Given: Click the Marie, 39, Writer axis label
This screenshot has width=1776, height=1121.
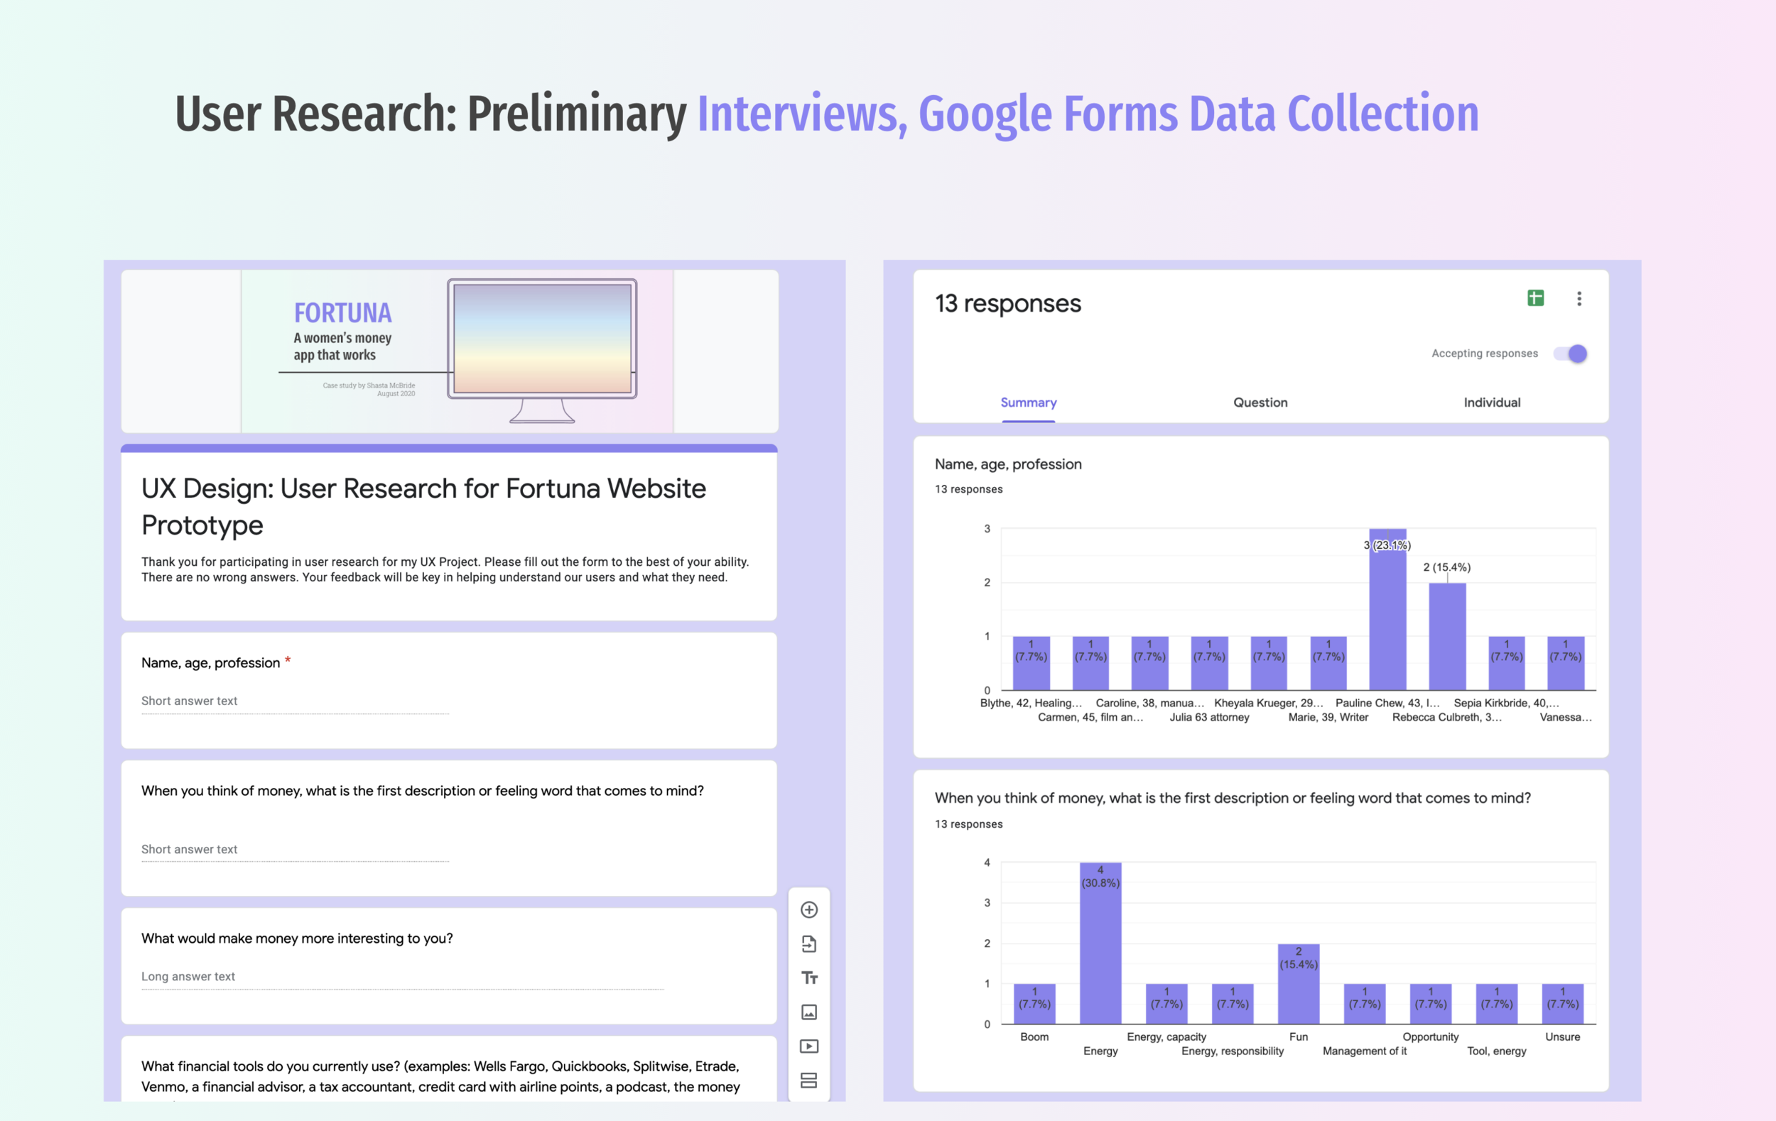Looking at the screenshot, I should click(x=1328, y=717).
